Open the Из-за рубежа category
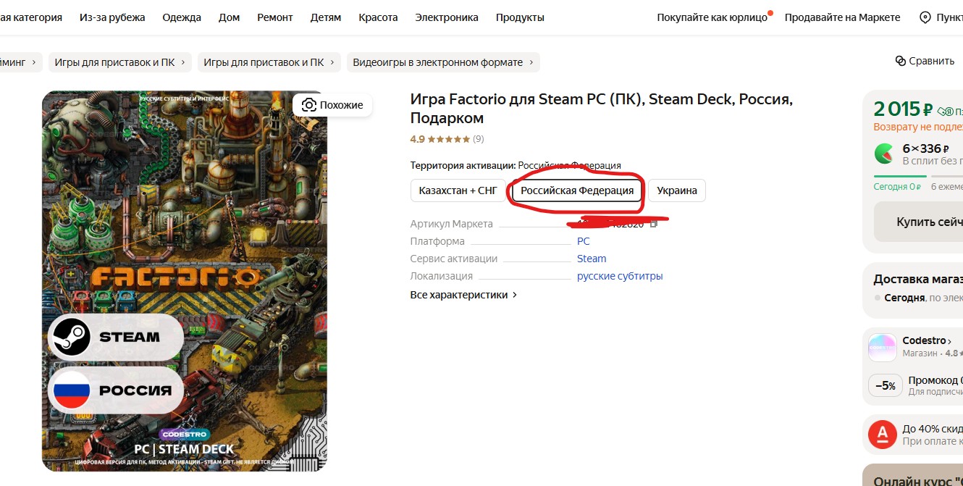This screenshot has height=486, width=963. pos(112,17)
